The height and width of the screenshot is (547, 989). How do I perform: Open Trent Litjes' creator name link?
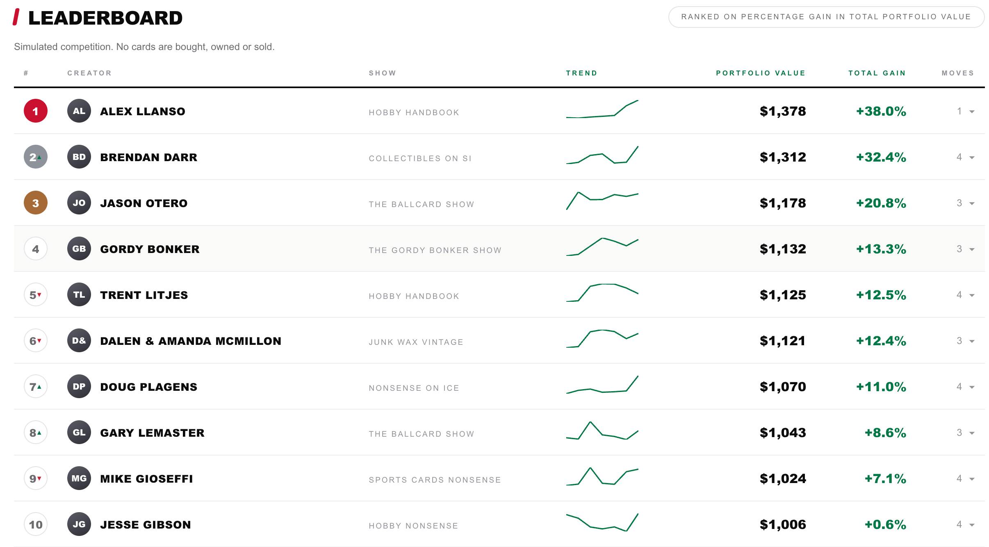[144, 295]
